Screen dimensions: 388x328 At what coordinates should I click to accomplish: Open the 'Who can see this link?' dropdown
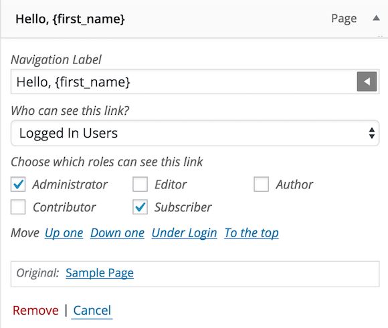[x=195, y=133]
